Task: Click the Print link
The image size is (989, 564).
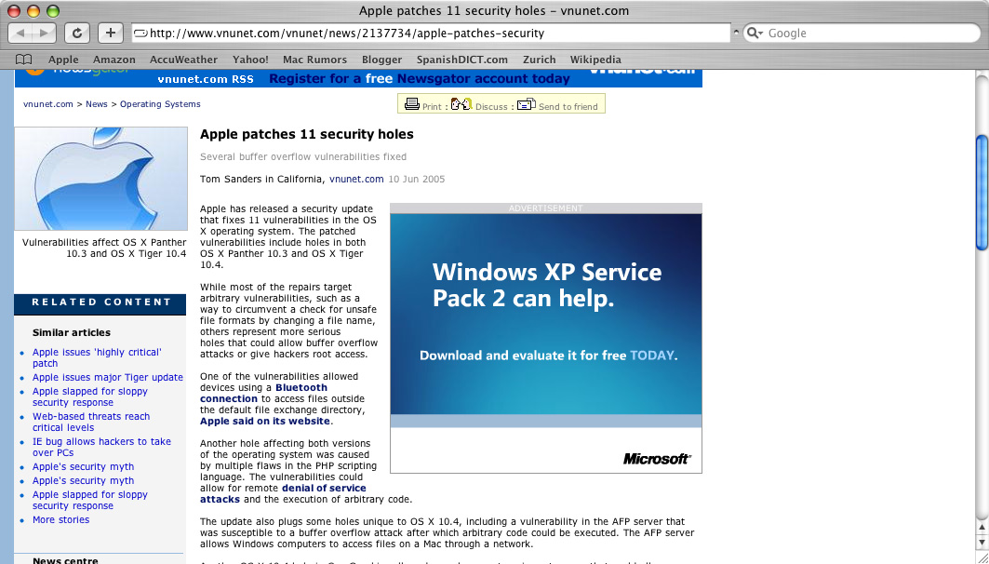Action: point(432,107)
